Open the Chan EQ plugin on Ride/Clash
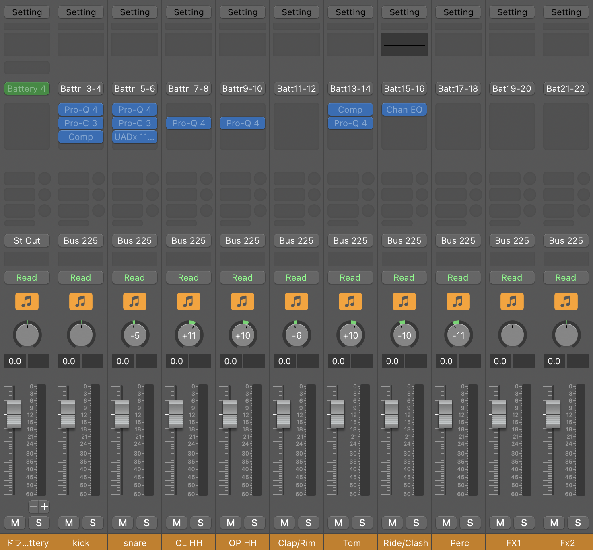The width and height of the screenshot is (593, 550). [x=404, y=109]
